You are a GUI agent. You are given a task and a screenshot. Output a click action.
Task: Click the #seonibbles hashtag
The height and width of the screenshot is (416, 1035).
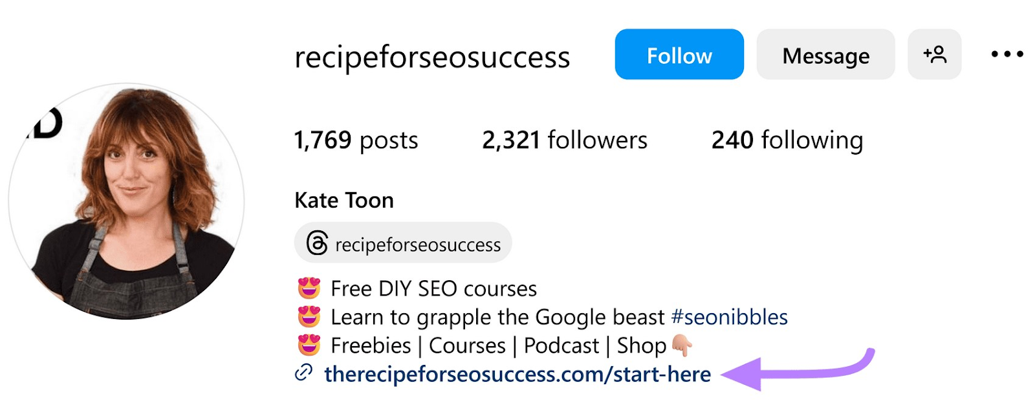click(x=729, y=317)
